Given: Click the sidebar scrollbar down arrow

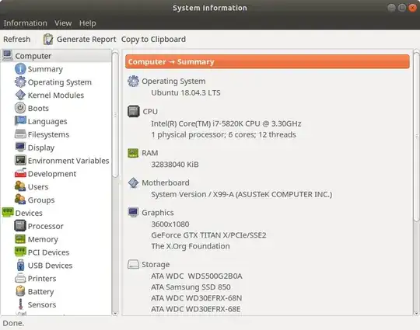Looking at the screenshot, I should coord(115,313).
